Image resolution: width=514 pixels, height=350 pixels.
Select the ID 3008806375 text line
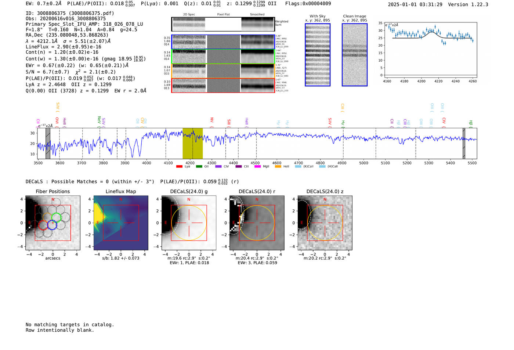pyautogui.click(x=70, y=13)
